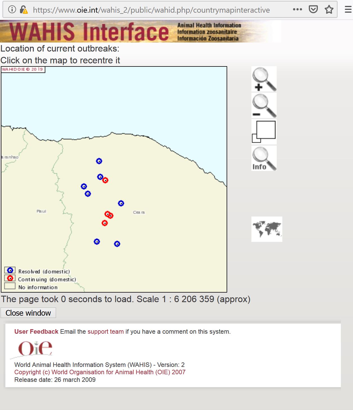Bookmark this page with the star

point(329,10)
